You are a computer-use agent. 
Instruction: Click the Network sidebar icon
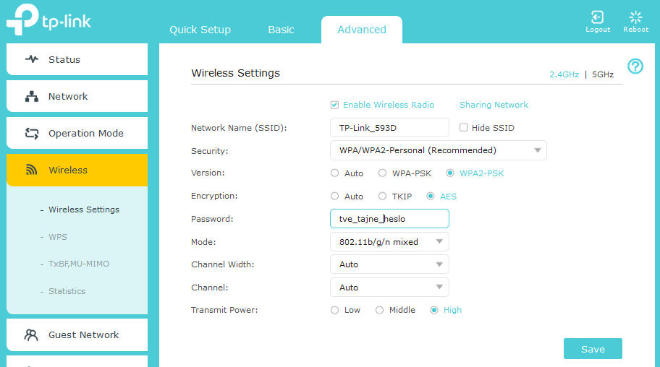tap(32, 96)
